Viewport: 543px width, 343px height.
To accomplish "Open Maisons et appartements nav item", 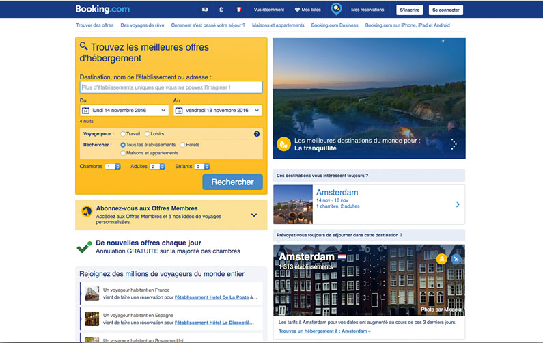I will tap(278, 25).
